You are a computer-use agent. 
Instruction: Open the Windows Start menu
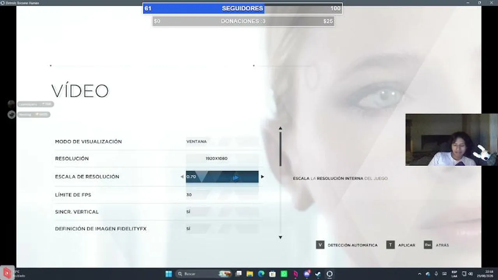pos(169,274)
